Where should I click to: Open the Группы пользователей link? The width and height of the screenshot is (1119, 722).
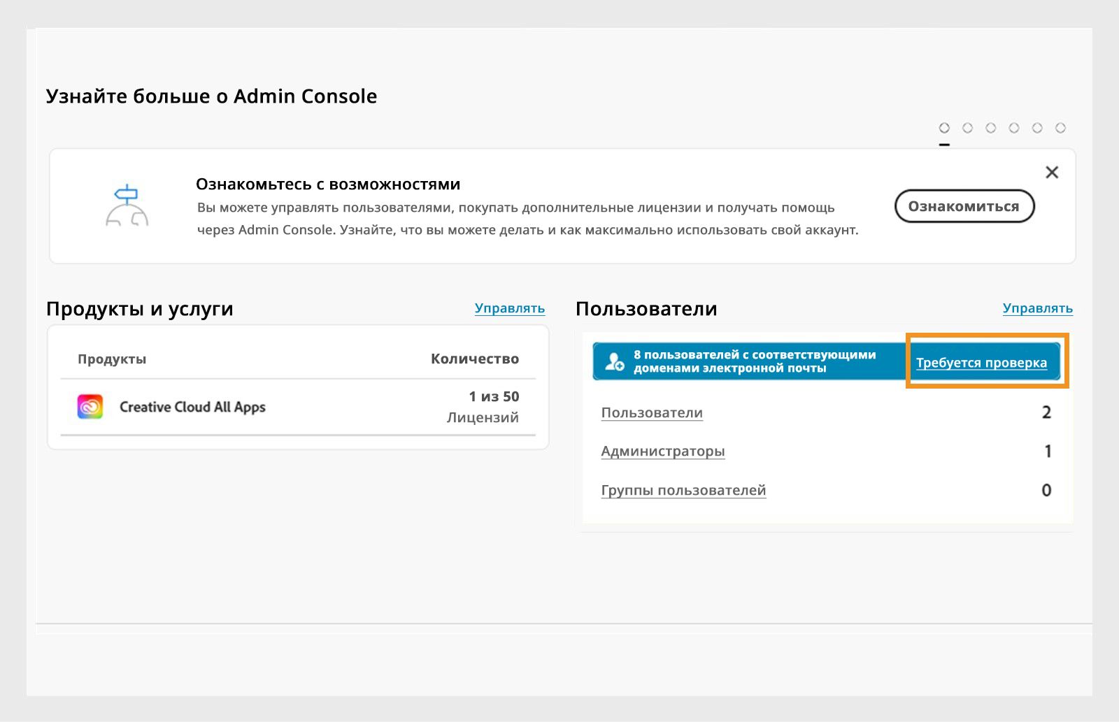683,491
